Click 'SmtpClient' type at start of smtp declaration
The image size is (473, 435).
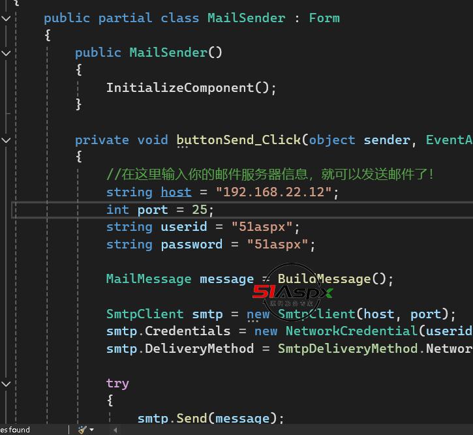point(145,314)
